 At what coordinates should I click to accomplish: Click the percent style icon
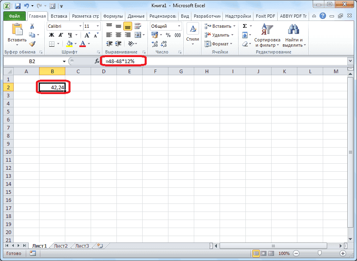(167, 35)
